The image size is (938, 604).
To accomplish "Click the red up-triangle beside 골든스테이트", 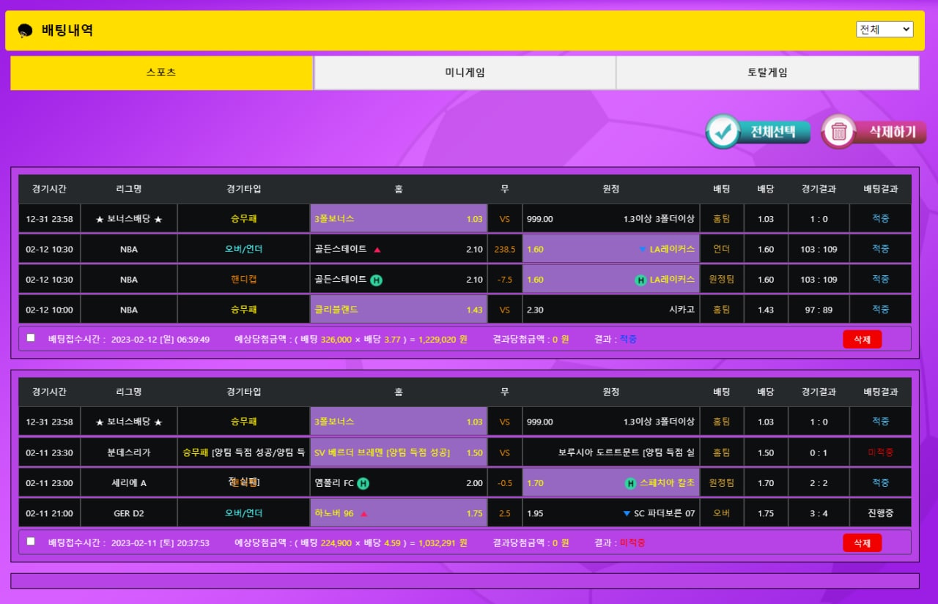I will pos(377,250).
